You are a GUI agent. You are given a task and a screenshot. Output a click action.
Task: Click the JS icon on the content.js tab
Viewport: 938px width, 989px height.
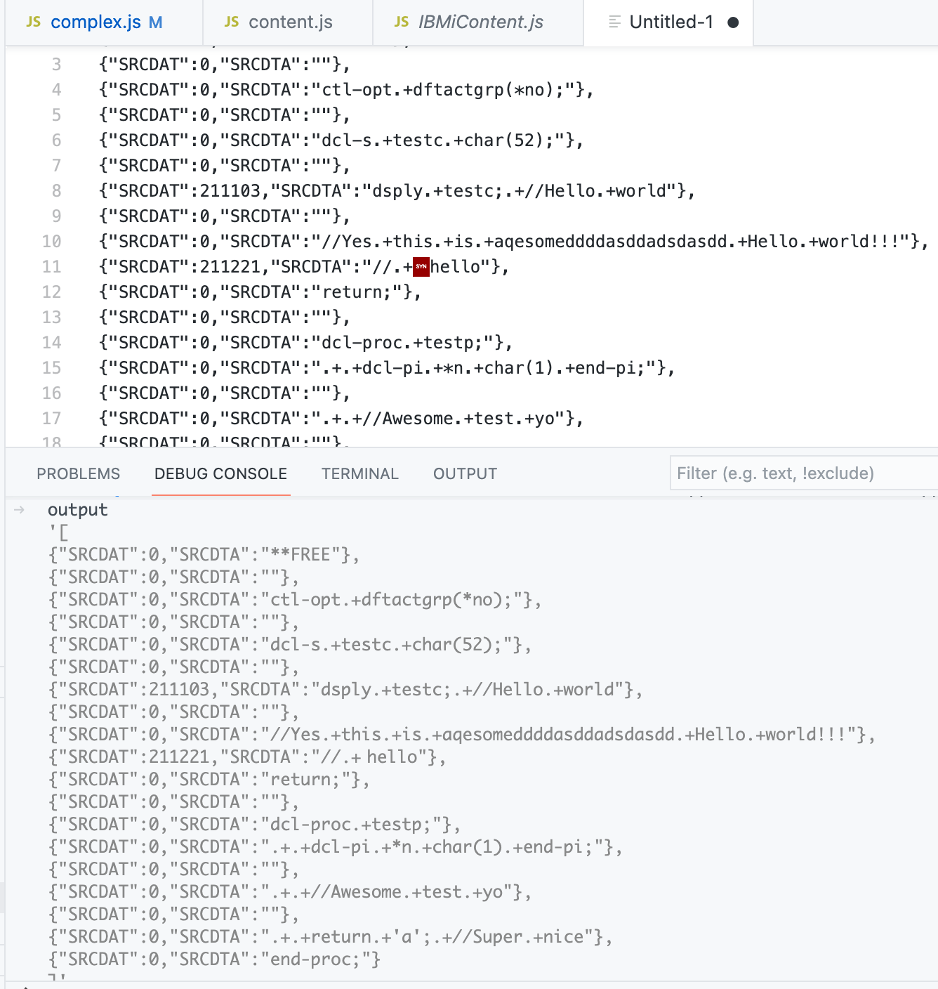tap(230, 22)
